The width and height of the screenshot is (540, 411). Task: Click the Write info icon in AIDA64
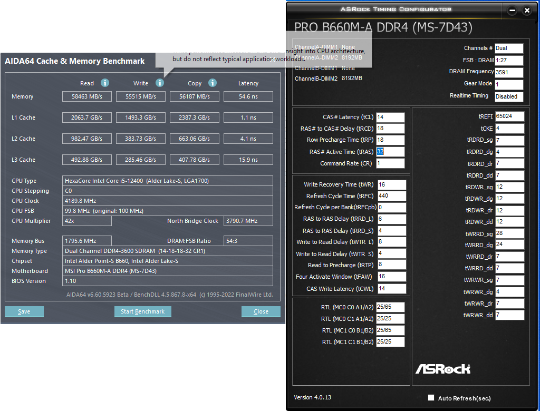pos(159,83)
